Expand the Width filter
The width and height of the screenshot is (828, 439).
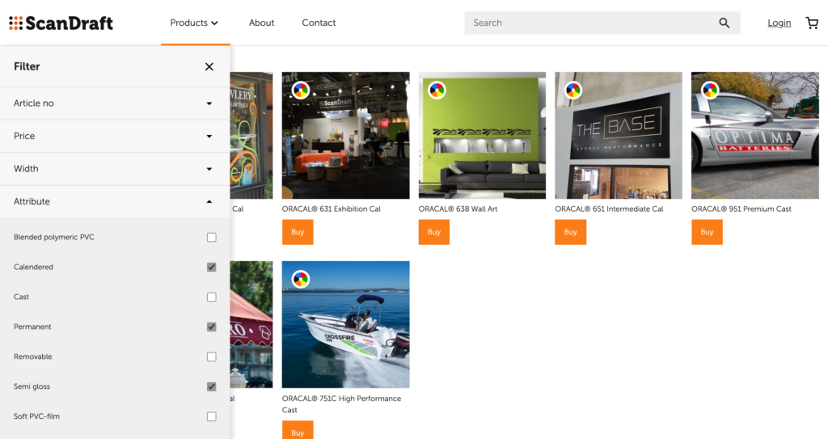(115, 169)
